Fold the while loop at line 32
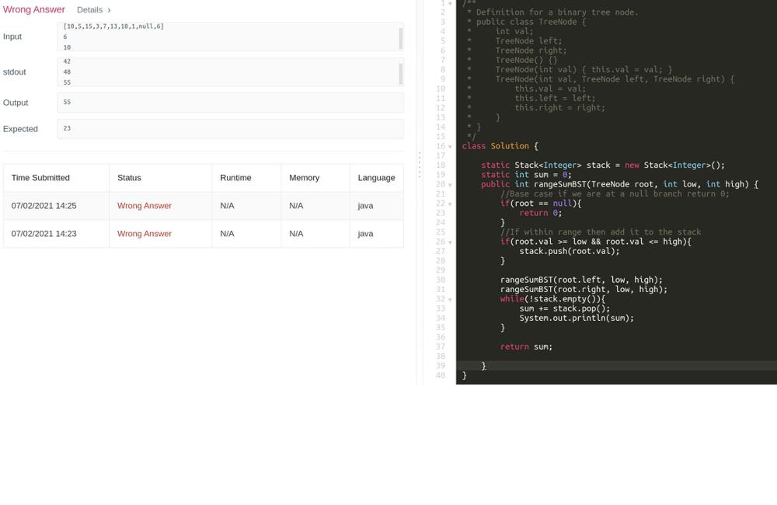The width and height of the screenshot is (777, 505). point(450,299)
